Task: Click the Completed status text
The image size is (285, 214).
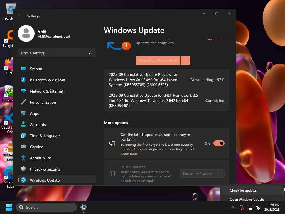Action: 215,101
